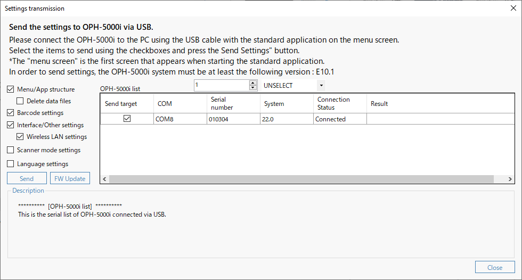The image size is (522, 280).
Task: Click the numeric count input field
Action: click(x=222, y=85)
